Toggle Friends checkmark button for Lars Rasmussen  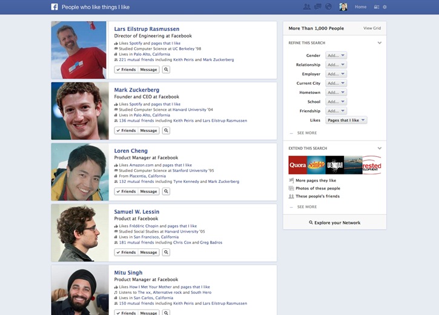click(x=126, y=70)
